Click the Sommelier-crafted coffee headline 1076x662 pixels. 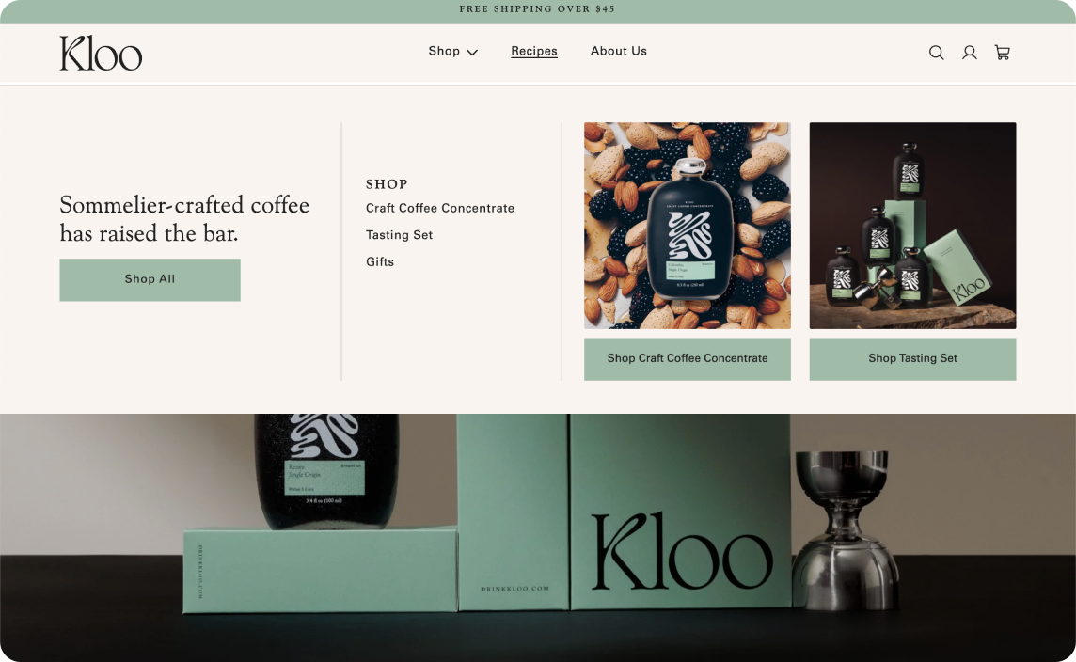point(184,219)
